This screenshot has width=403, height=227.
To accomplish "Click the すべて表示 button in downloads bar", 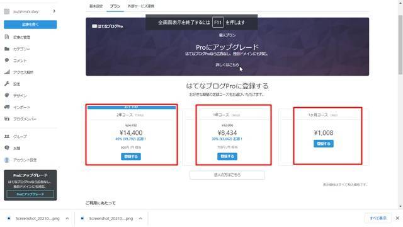I will click(378, 218).
